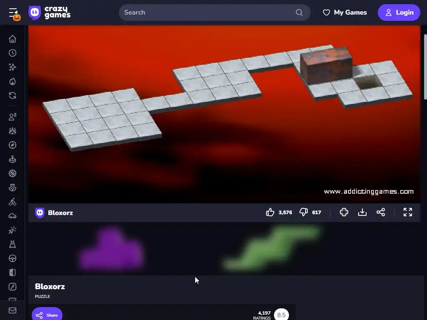
Task: Open Bike games cyclist icon
Action: click(x=13, y=202)
